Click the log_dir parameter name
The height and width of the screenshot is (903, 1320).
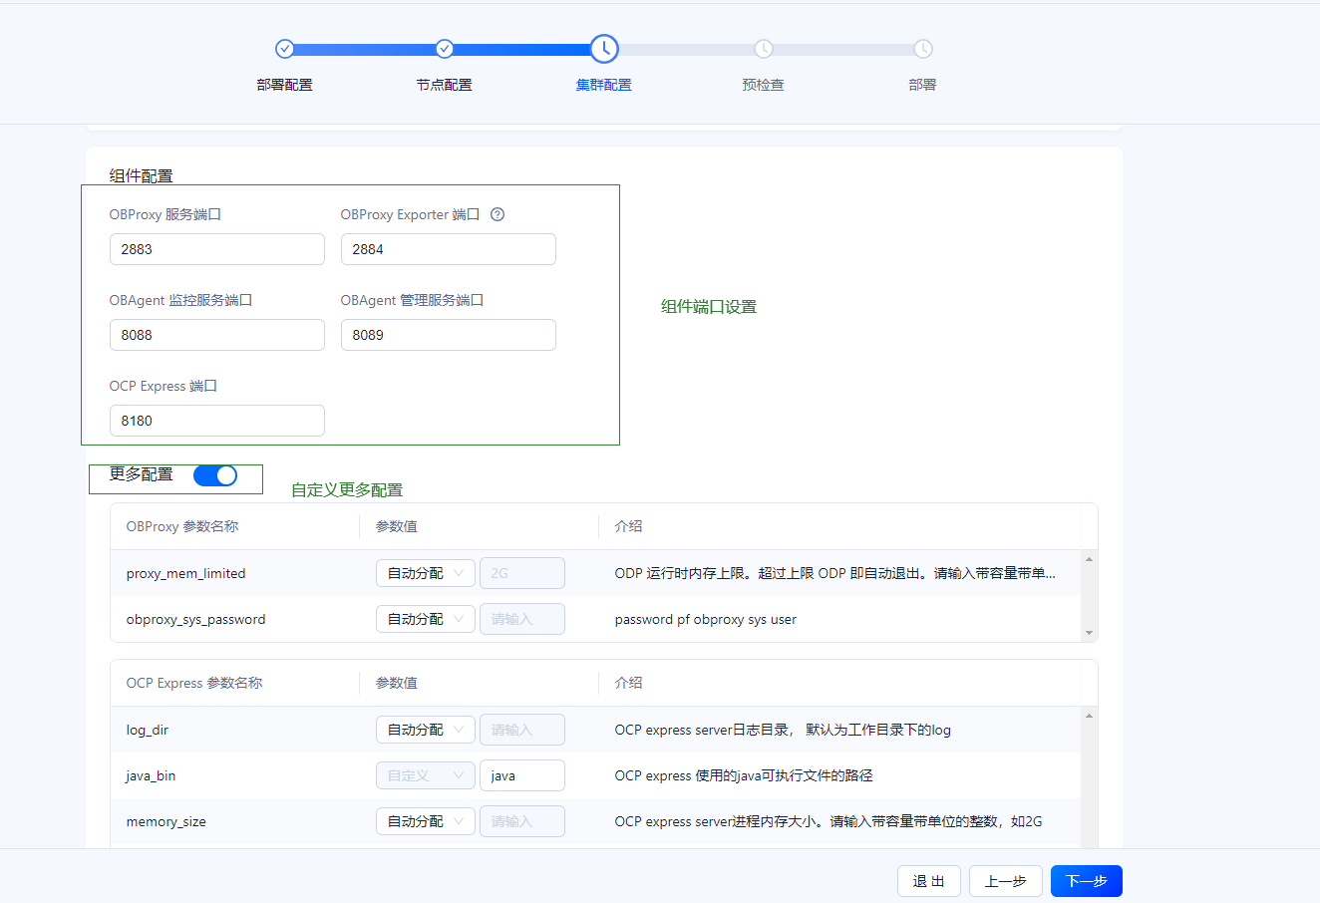tap(148, 730)
